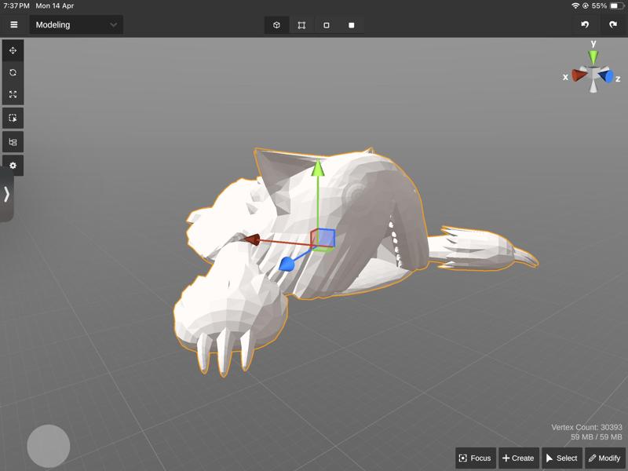This screenshot has height=471, width=628.
Task: Click the green Y arrow of transform gizmo
Action: click(318, 168)
